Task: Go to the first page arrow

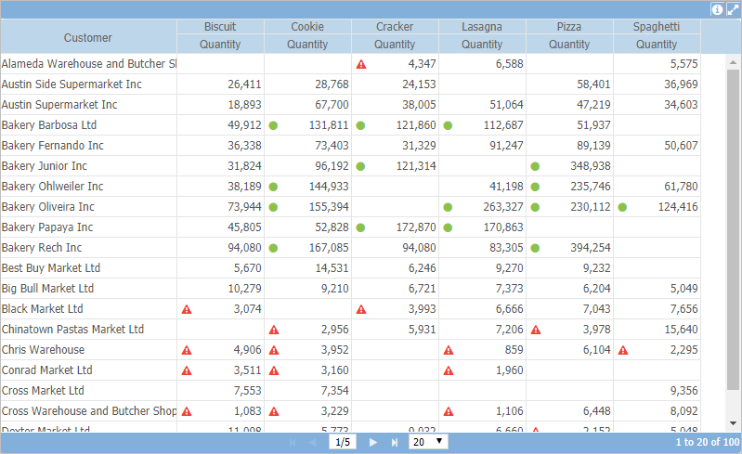Action: coord(293,442)
